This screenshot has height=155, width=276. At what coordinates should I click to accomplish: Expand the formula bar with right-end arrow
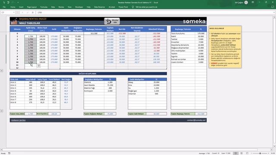(274, 12)
